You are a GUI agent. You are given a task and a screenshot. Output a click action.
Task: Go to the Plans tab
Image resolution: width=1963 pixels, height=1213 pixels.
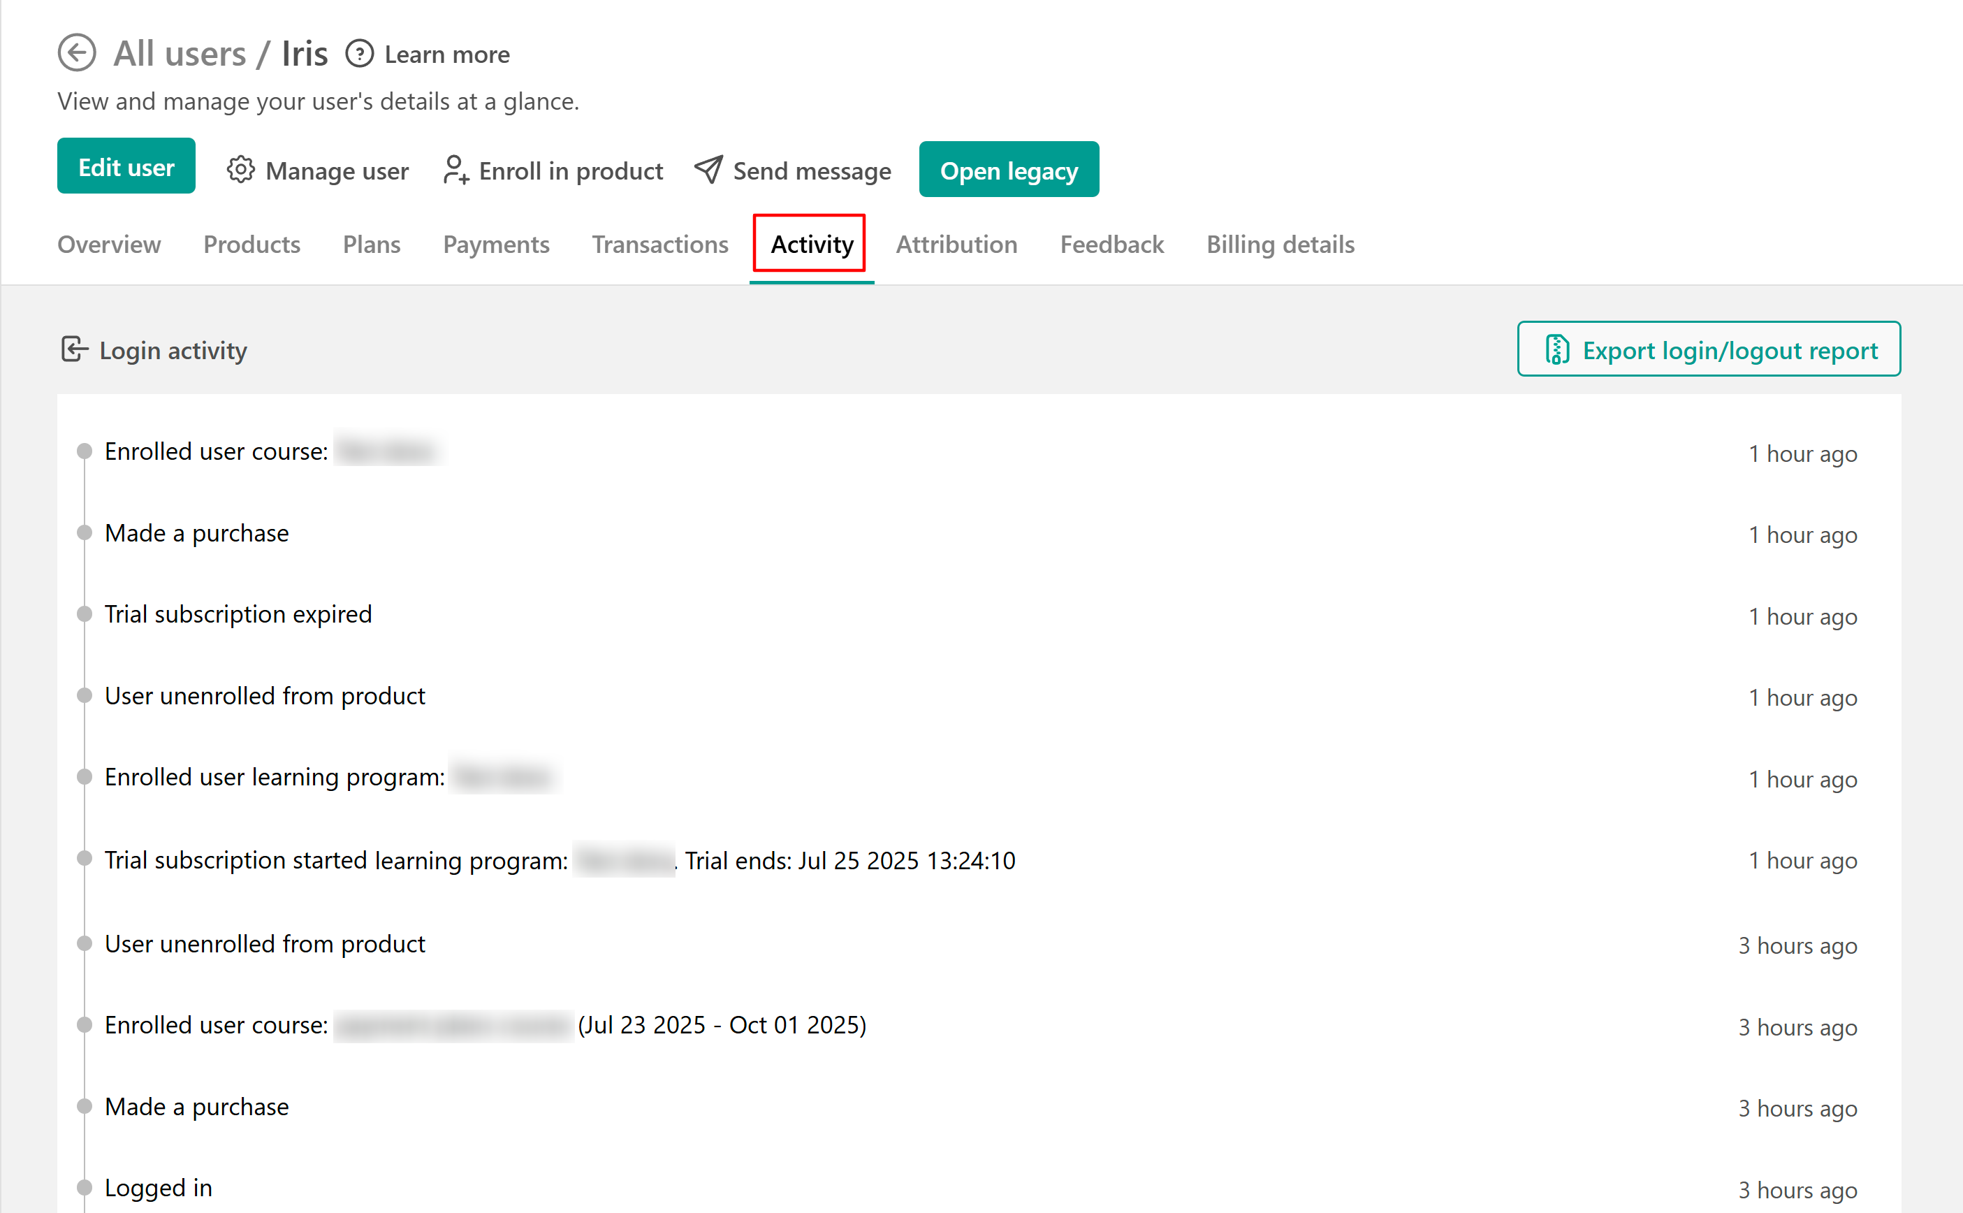(x=371, y=245)
